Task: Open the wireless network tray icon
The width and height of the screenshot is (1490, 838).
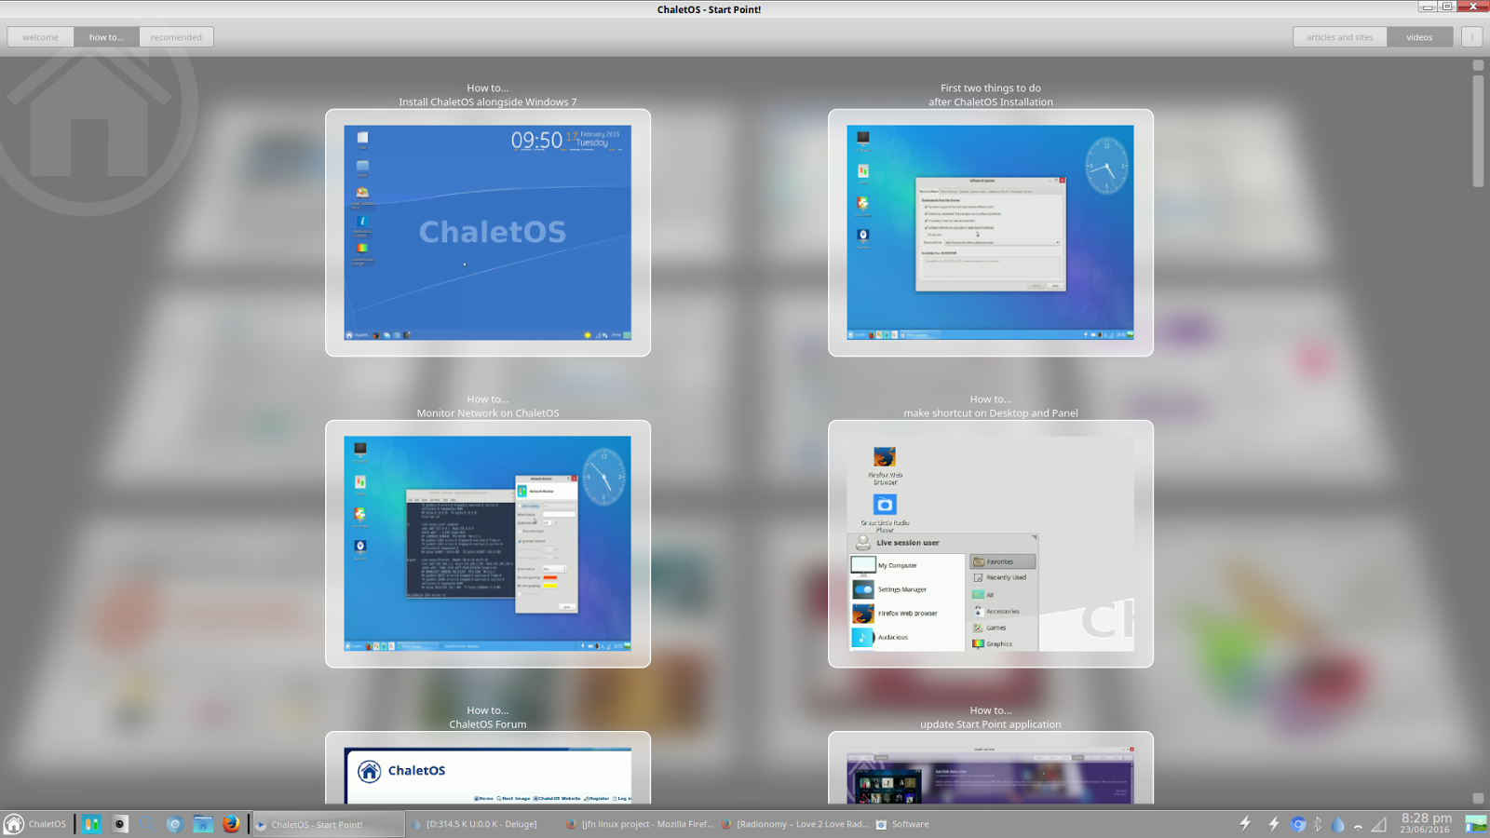Action: [1358, 825]
